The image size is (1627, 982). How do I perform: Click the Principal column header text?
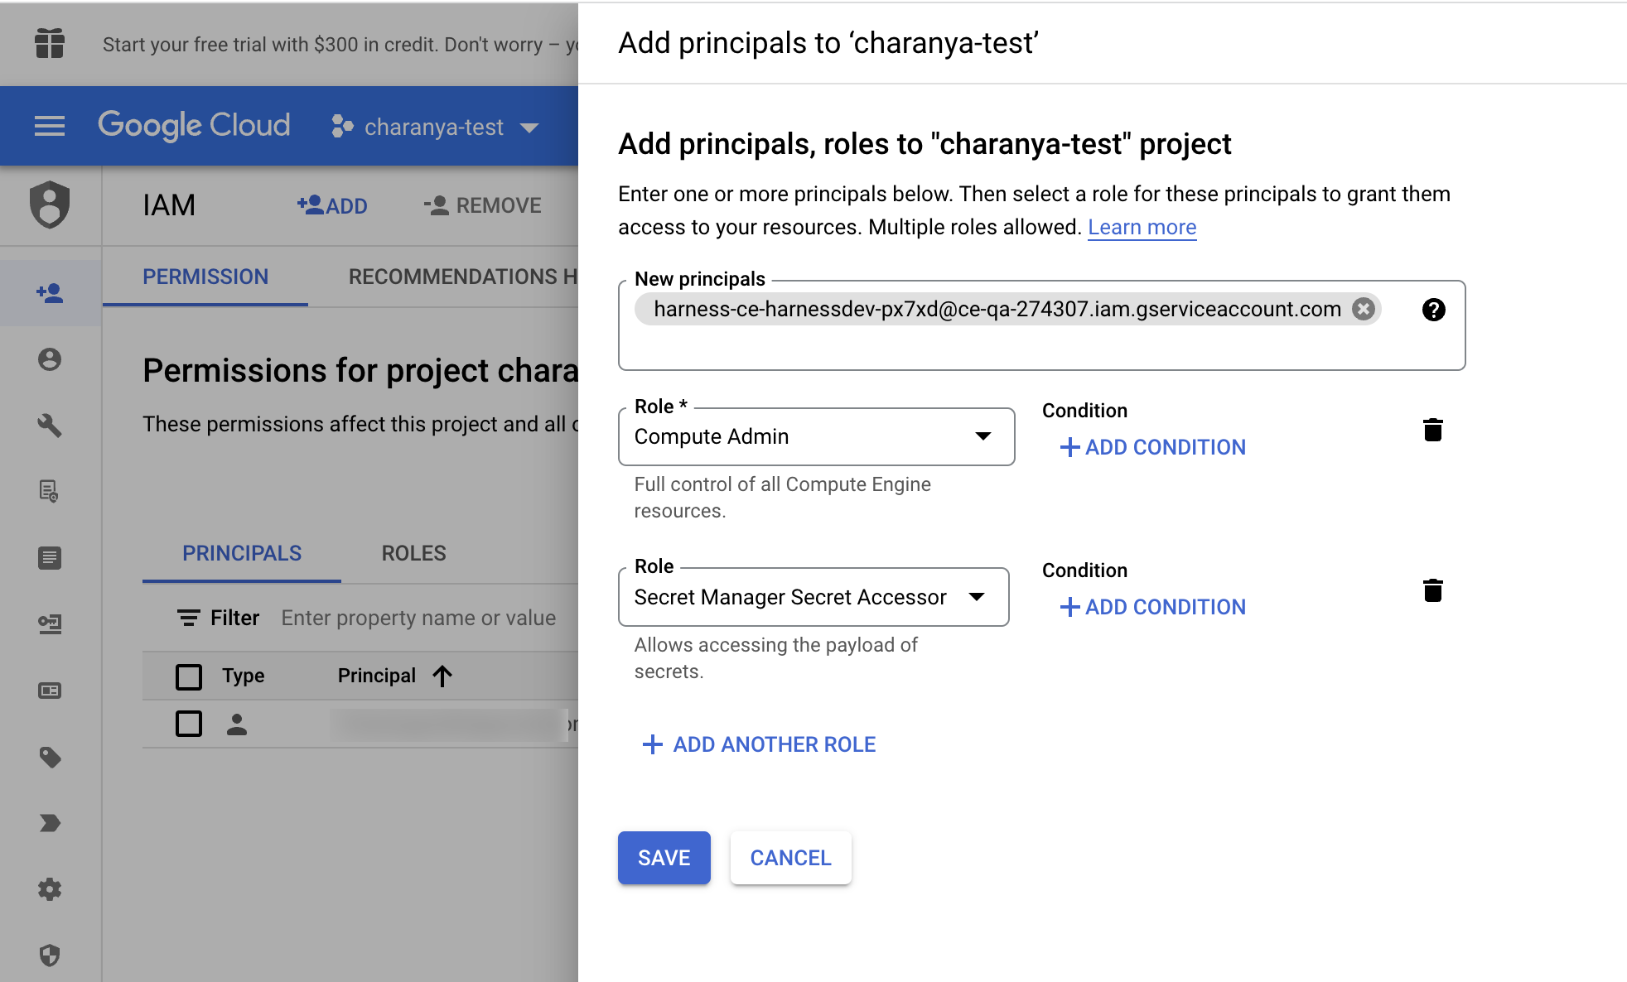(x=377, y=676)
